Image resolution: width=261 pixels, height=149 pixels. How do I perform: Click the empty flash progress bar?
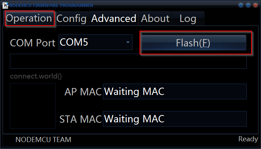(x=128, y=61)
